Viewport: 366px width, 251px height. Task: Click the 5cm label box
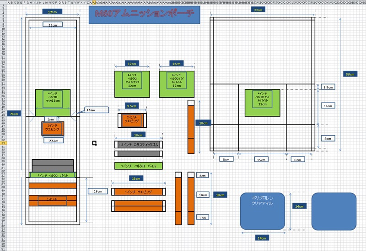coord(202,218)
